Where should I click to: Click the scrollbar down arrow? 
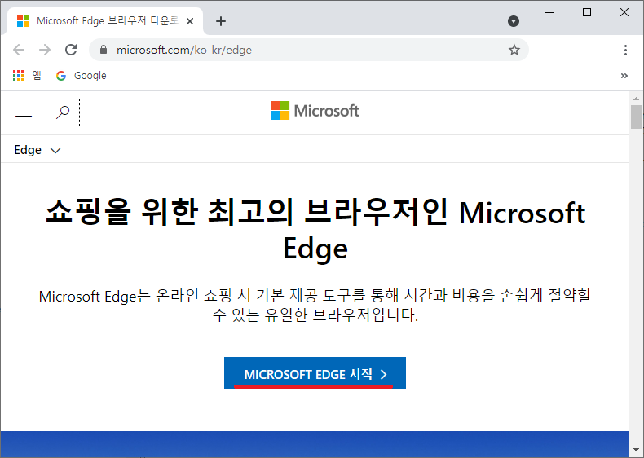point(636,450)
